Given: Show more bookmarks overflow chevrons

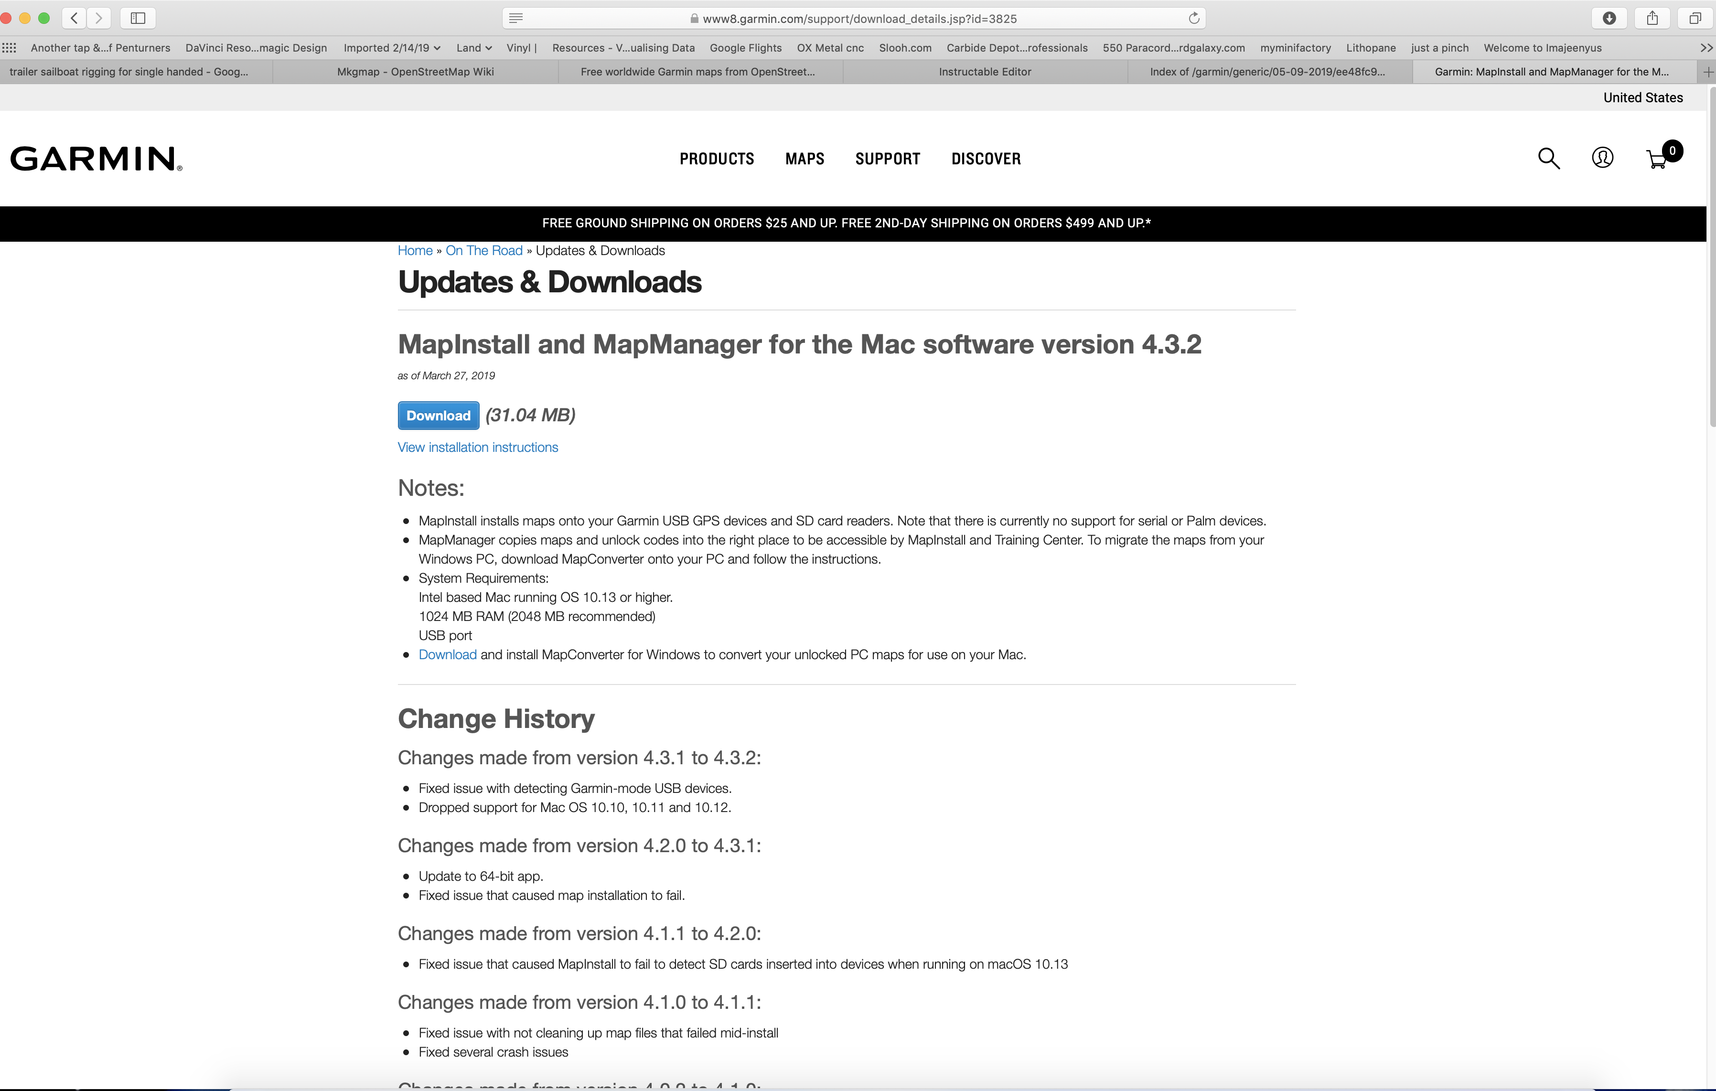Looking at the screenshot, I should coord(1706,48).
